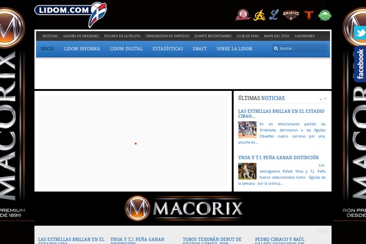
Task: Open the Leones del Escogido team logo
Action: (x=243, y=15)
